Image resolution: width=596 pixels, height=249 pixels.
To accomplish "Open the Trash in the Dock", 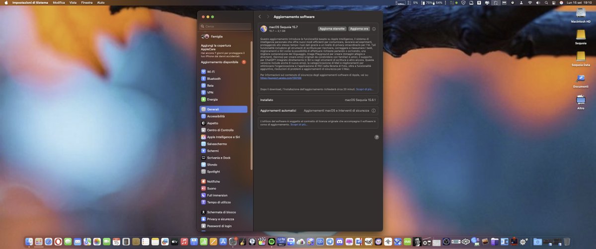I will click(567, 242).
